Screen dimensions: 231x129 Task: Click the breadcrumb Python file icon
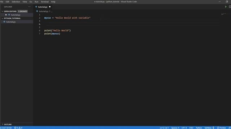(x=37, y=11)
